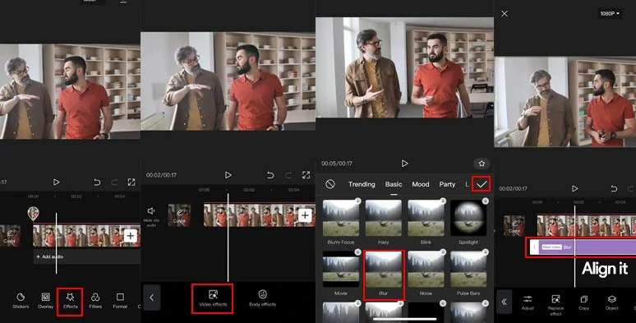Screen dimensions: 636x323
Task: Select the Blurry Focus effect thumbnail
Action: tap(341, 218)
